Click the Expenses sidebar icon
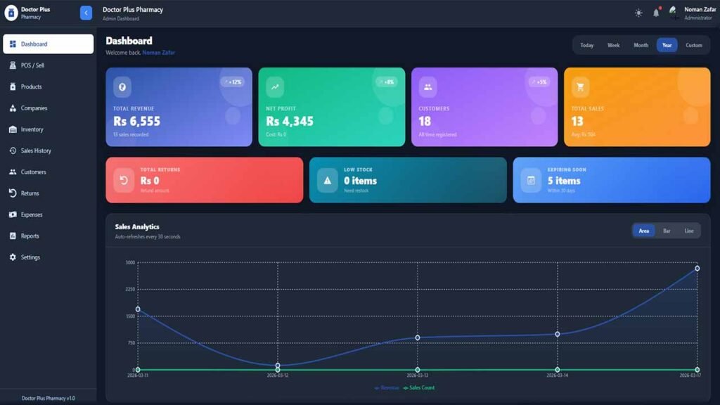720x405 pixels. click(x=13, y=214)
